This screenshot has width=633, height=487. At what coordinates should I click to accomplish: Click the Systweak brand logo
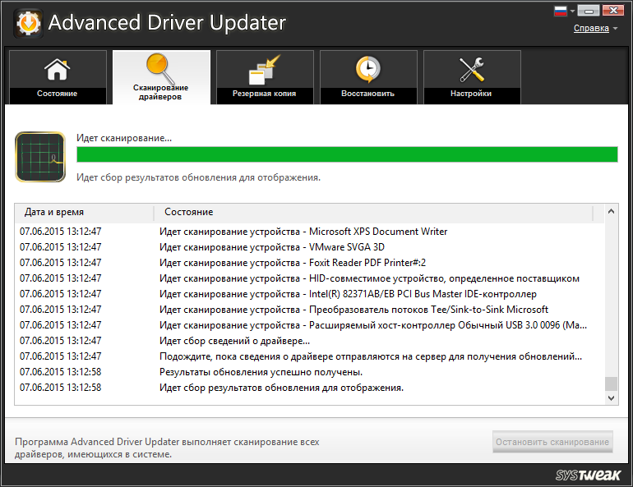(x=588, y=475)
